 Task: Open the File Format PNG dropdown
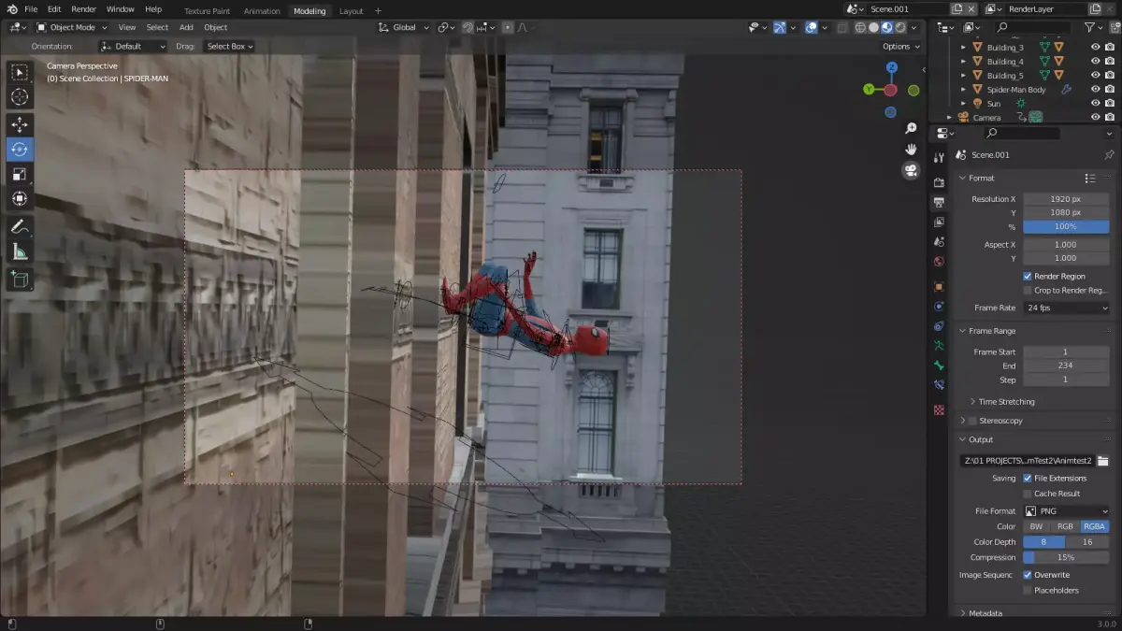[1066, 511]
